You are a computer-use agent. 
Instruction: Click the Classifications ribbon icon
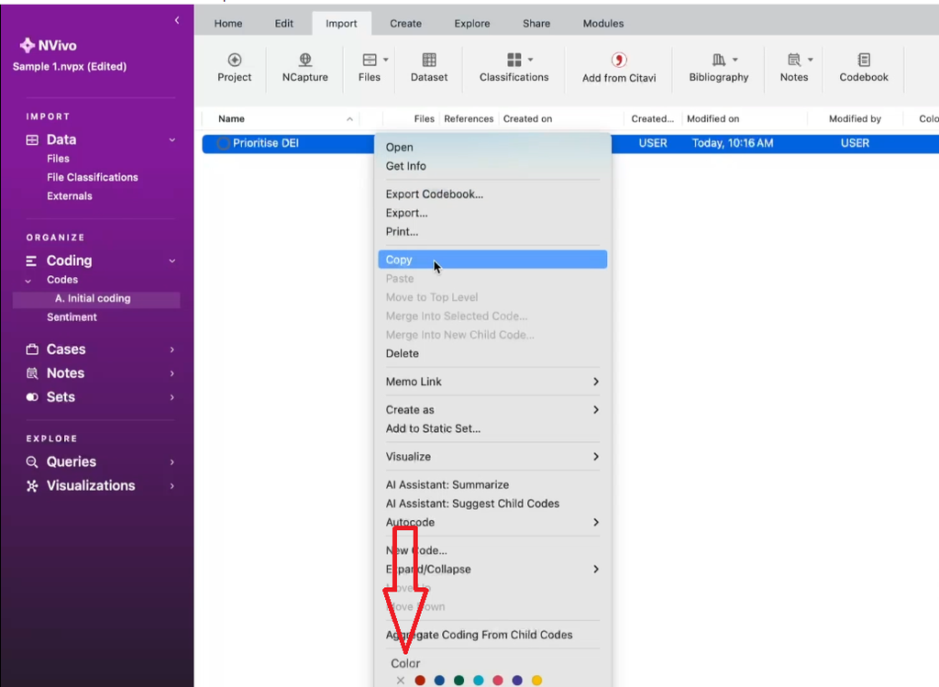pyautogui.click(x=514, y=60)
